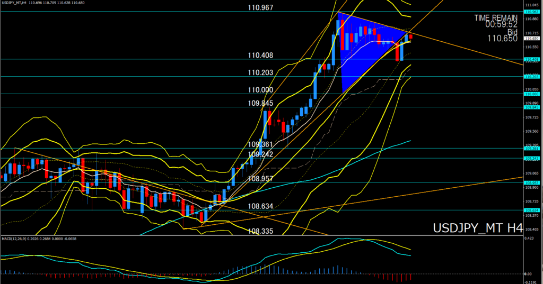Select the 00:59:52 countdown timer text

[x=501, y=24]
